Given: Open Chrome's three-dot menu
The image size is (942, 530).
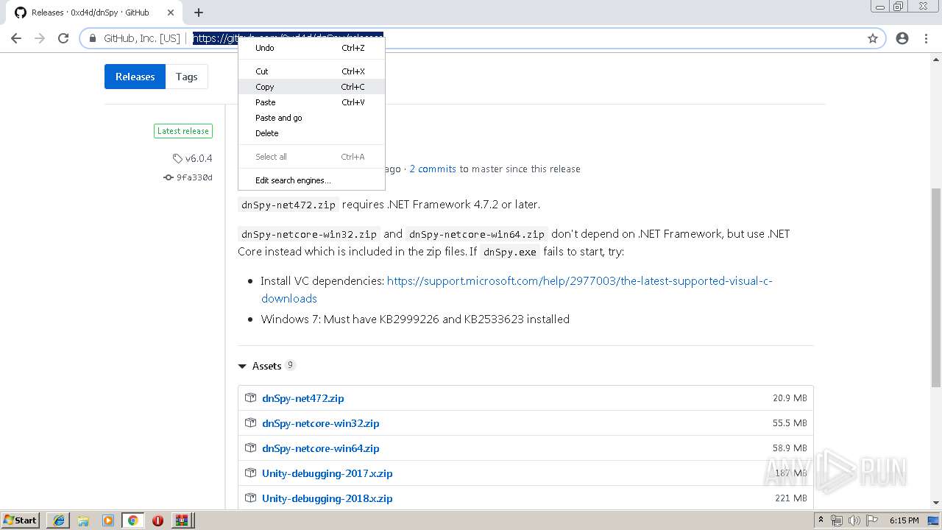Looking at the screenshot, I should point(926,38).
